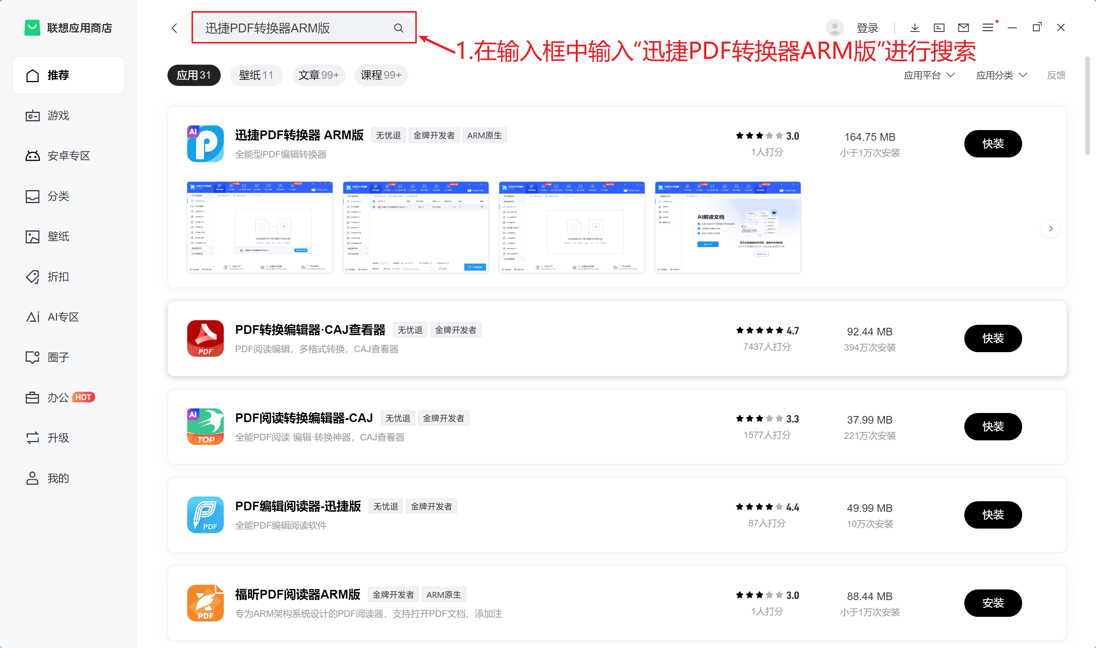Click the 164.75 MB size text

[870, 137]
